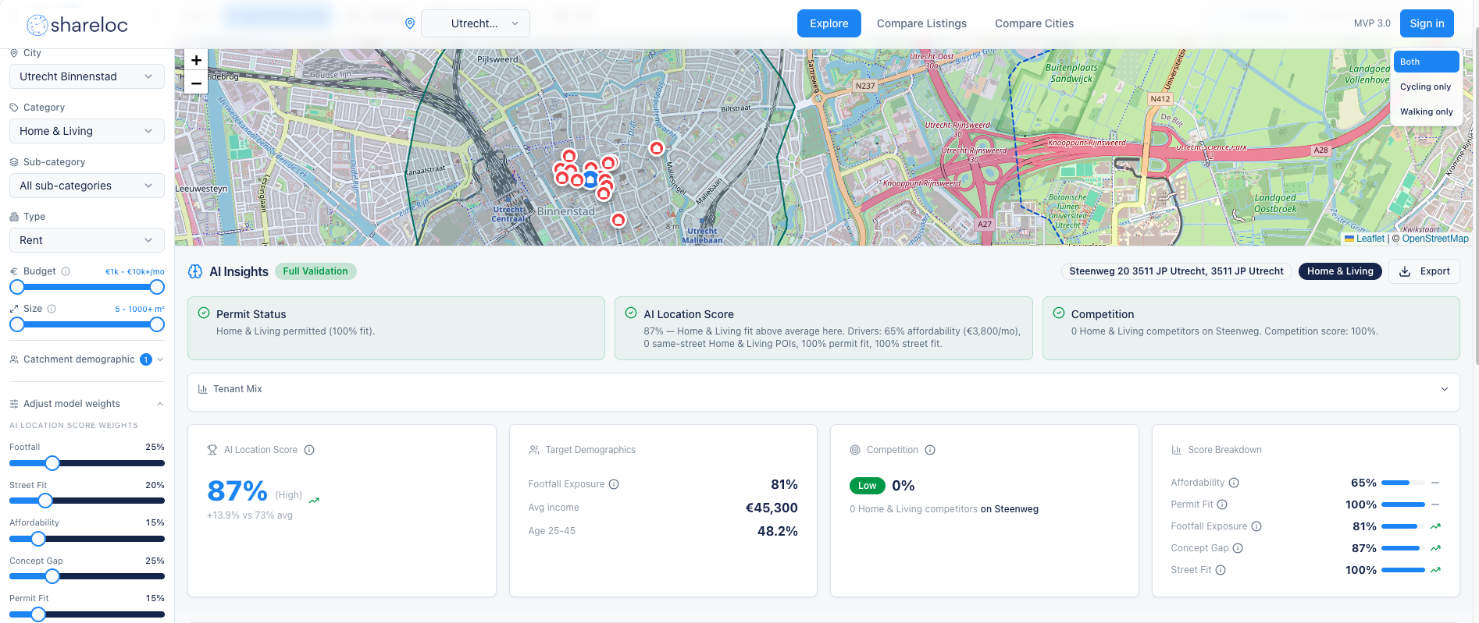Image resolution: width=1479 pixels, height=623 pixels.
Task: Open the OpenStreetMap attribution link
Action: click(x=1434, y=239)
